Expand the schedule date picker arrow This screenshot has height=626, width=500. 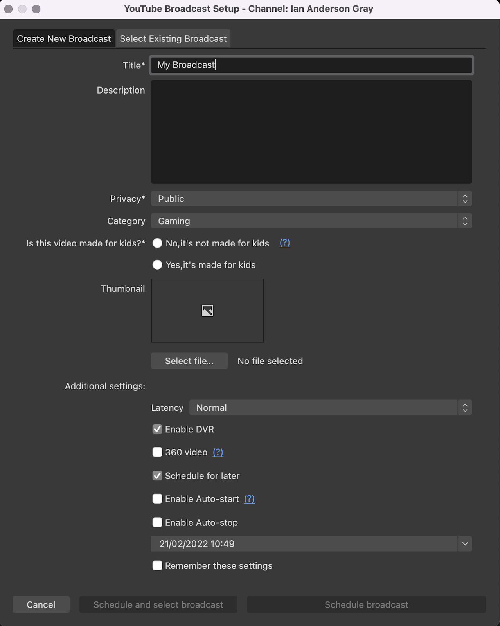tap(465, 544)
